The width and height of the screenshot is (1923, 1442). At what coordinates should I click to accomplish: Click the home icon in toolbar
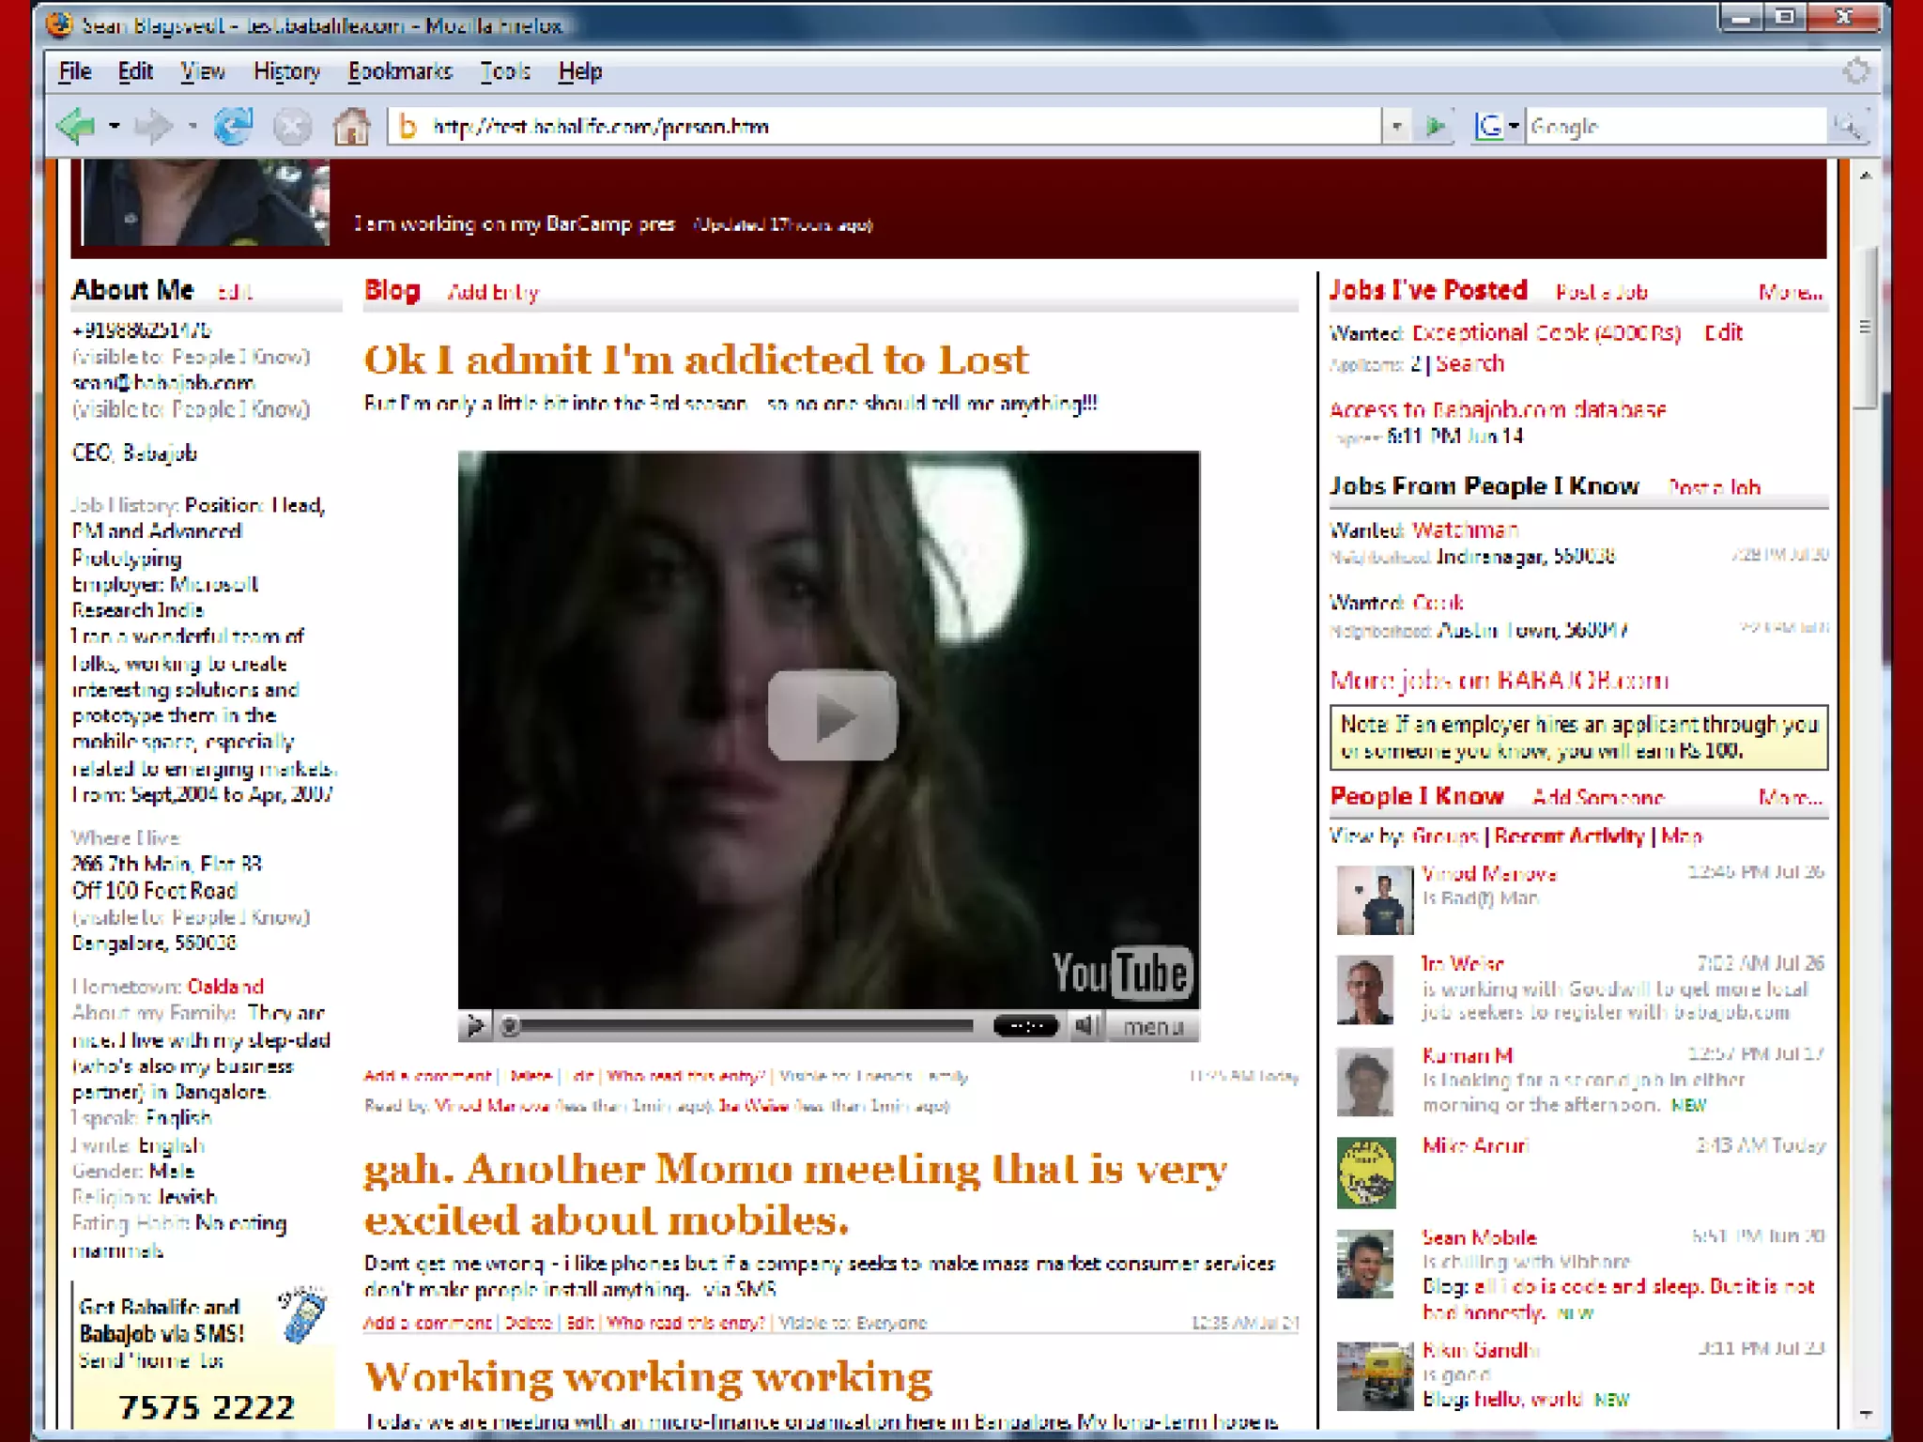pyautogui.click(x=351, y=126)
